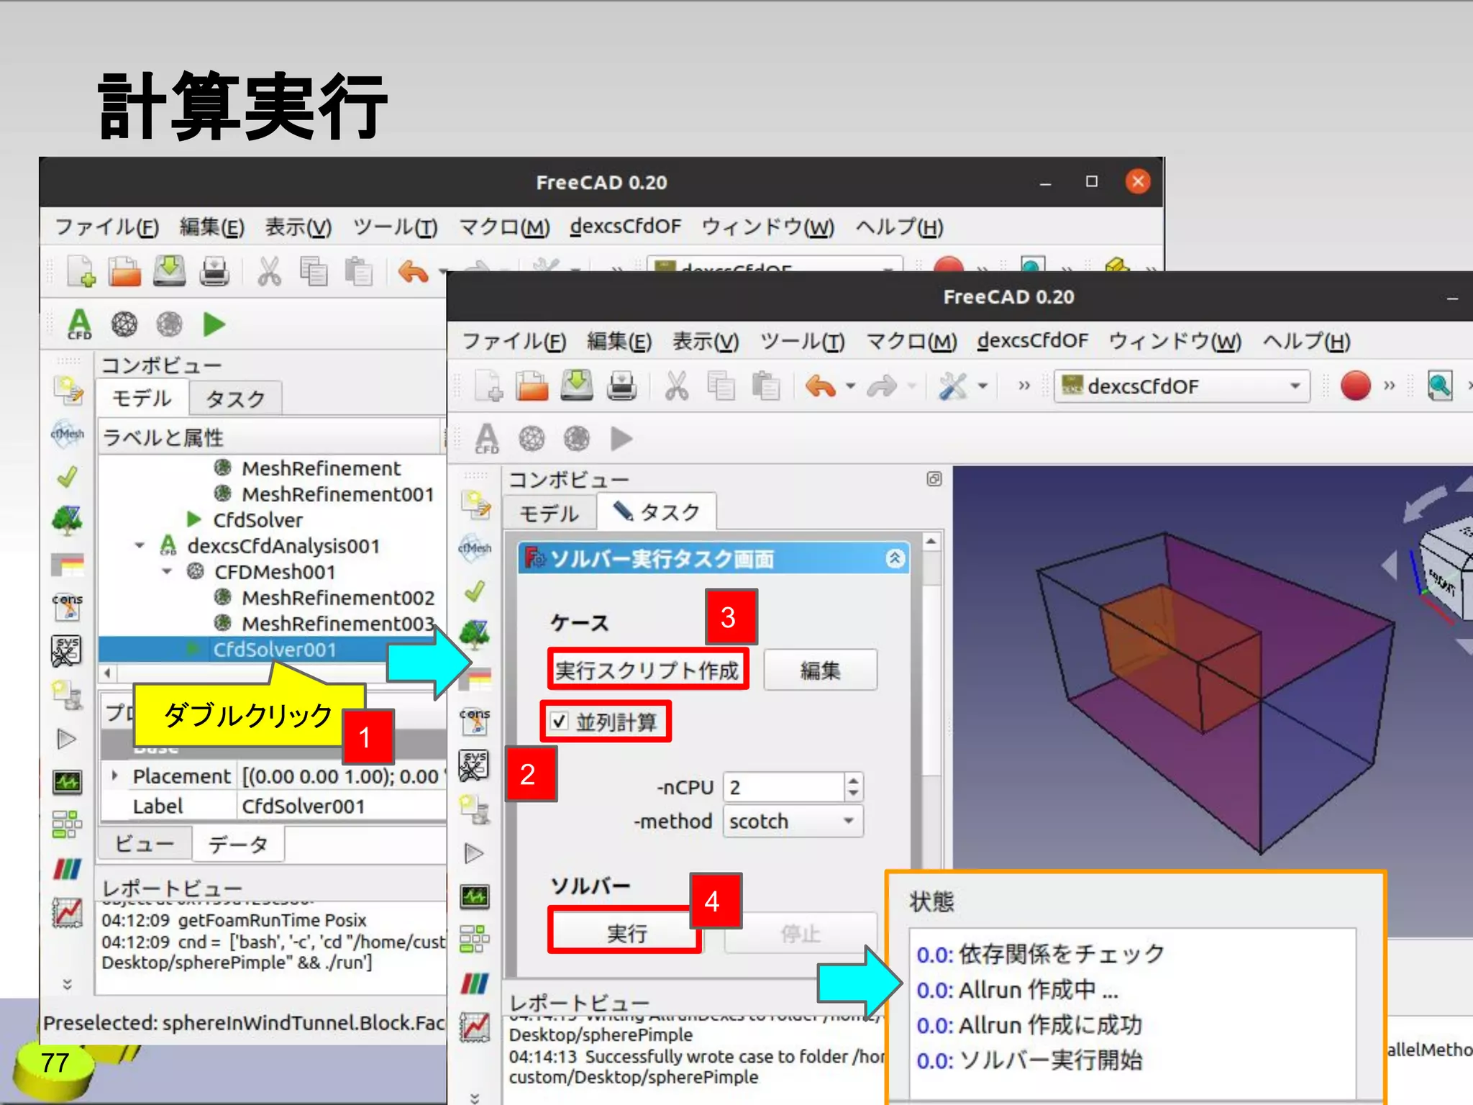Select CfdSolver001 in the model tree
The image size is (1473, 1105).
coord(274,650)
